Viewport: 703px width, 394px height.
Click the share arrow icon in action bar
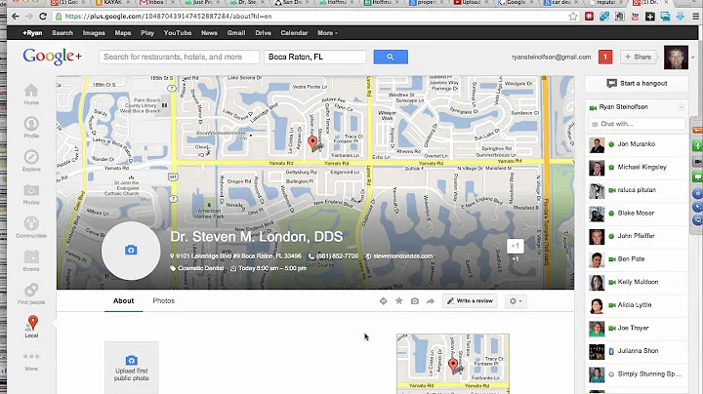431,301
